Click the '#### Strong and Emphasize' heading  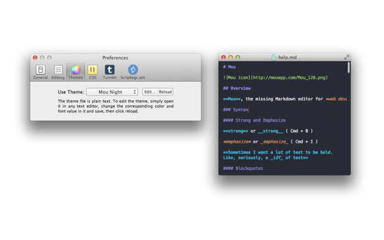pyautogui.click(x=254, y=120)
